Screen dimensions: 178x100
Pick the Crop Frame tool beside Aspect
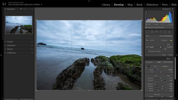[x=147, y=40]
